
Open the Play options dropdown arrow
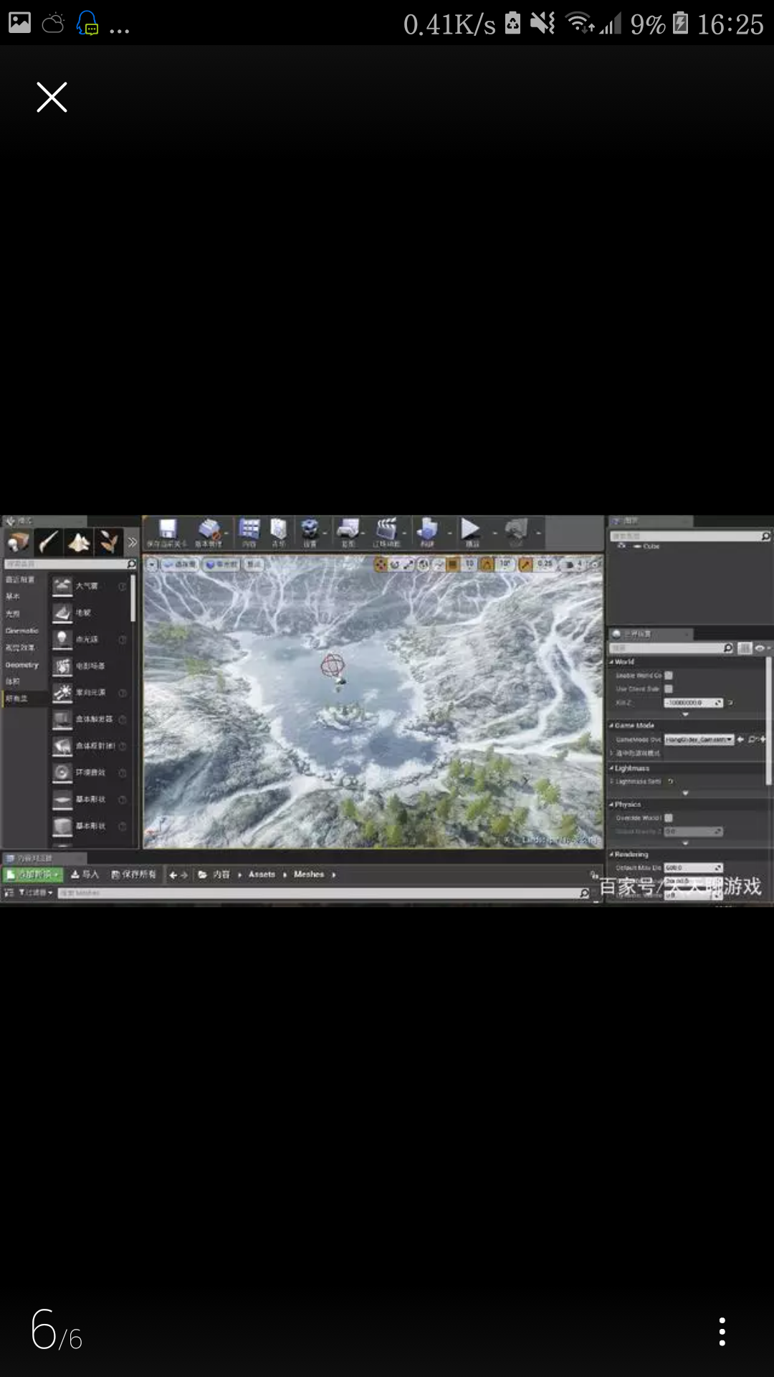pyautogui.click(x=494, y=533)
